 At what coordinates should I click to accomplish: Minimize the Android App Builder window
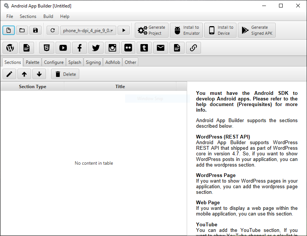[264, 6]
